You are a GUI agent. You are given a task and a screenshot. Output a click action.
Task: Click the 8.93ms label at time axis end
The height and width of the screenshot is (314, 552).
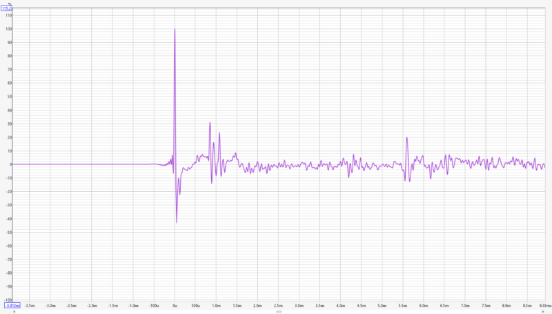(x=545, y=306)
